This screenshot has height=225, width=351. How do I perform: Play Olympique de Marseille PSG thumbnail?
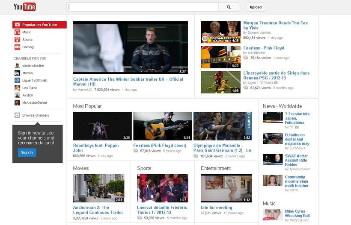click(223, 126)
